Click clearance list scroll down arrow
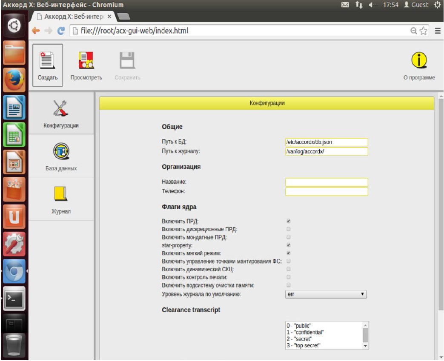Image resolution: width=444 pixels, height=361 pixels. (365, 346)
